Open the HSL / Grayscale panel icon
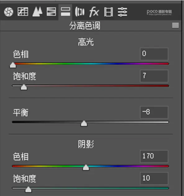Image resolution: width=184 pixels, height=196 pixels. pyautogui.click(x=51, y=12)
